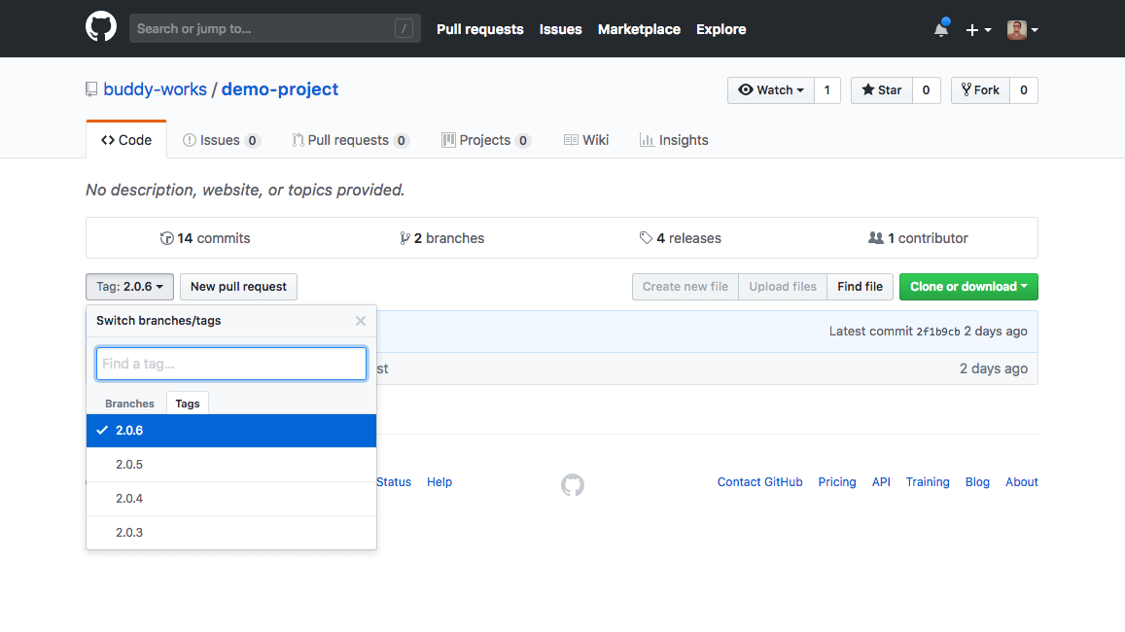Viewport: 1125px width, 632px height.
Task: Switch to Tags tab in popup
Action: (188, 404)
